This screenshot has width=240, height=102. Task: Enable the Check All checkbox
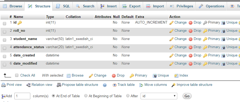tap(17, 75)
